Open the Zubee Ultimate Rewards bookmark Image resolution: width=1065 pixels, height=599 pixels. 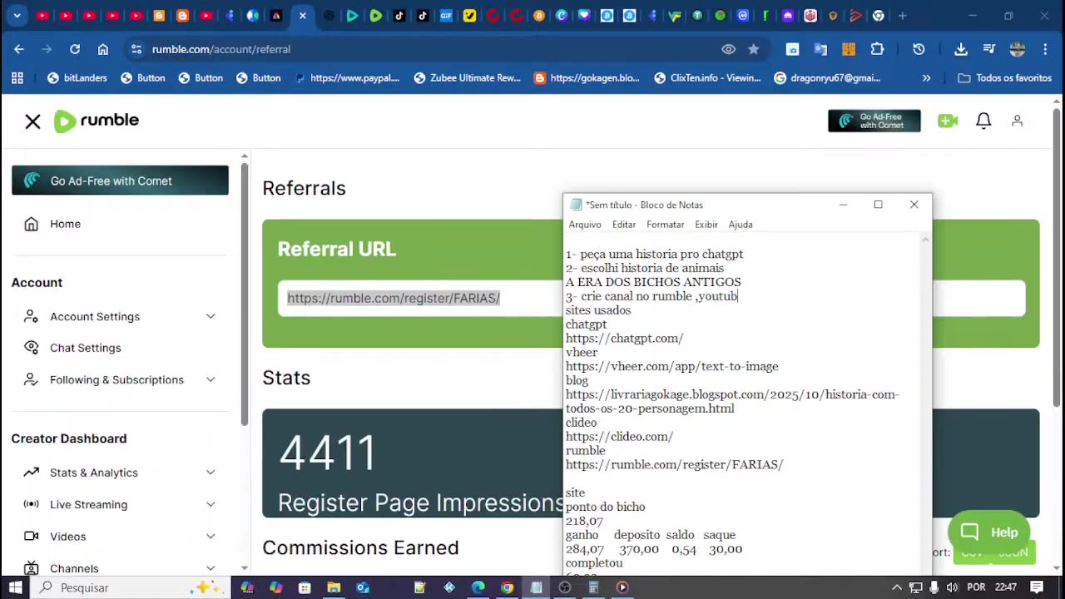point(468,78)
